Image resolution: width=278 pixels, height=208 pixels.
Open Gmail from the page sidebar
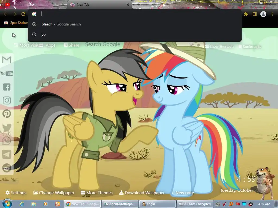click(x=7, y=60)
